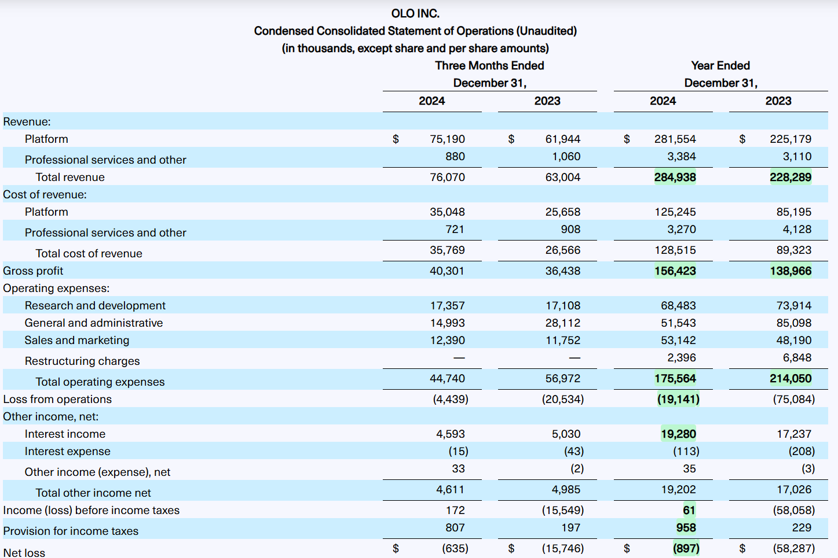
Task: Select highlighted net loss value (897)
Action: (686, 548)
